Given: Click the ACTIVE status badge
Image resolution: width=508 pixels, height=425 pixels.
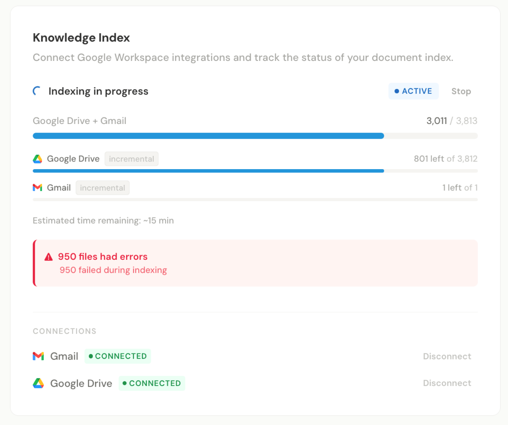Looking at the screenshot, I should click(413, 91).
